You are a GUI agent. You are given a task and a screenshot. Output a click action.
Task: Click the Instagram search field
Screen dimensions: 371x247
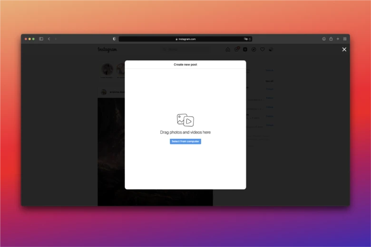172,49
